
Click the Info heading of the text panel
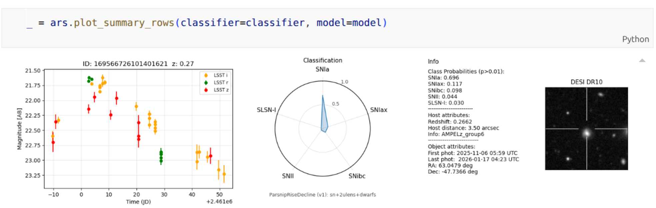coord(433,62)
